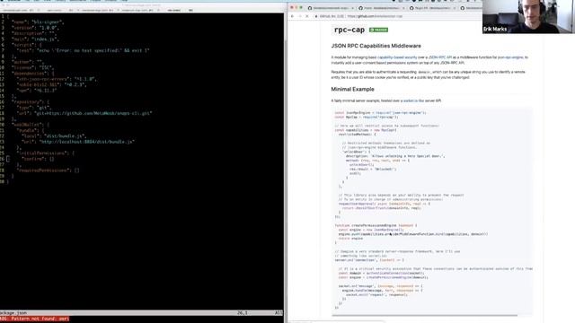The image size is (575, 323).
Task: Open the capability-based security link
Action: (x=397, y=57)
